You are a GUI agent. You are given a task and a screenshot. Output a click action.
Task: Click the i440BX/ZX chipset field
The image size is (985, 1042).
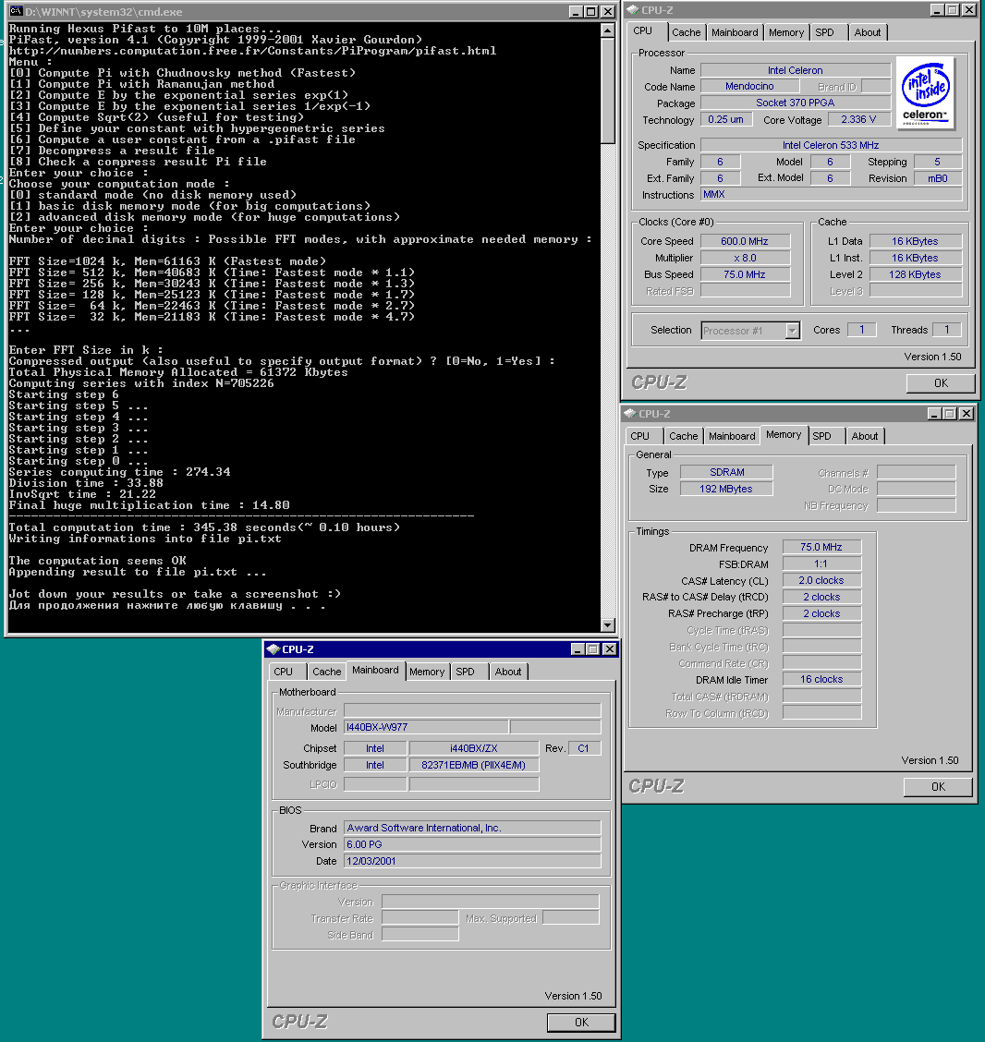(x=474, y=749)
